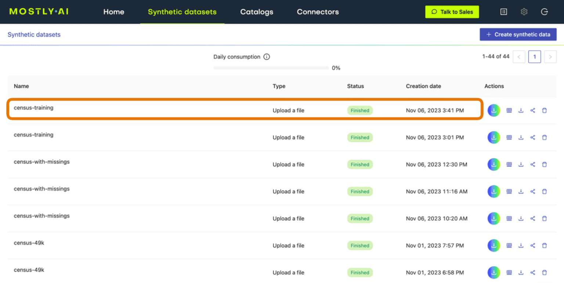564x283 pixels.
Task: Open the settings gear in the top bar
Action: [524, 11]
